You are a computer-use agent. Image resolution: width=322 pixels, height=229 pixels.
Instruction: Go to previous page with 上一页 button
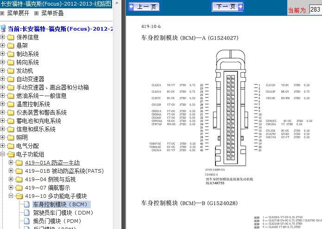144,7
